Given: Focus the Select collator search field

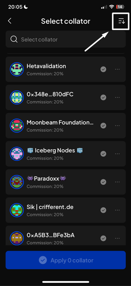Looking at the screenshot, I should [65, 39].
